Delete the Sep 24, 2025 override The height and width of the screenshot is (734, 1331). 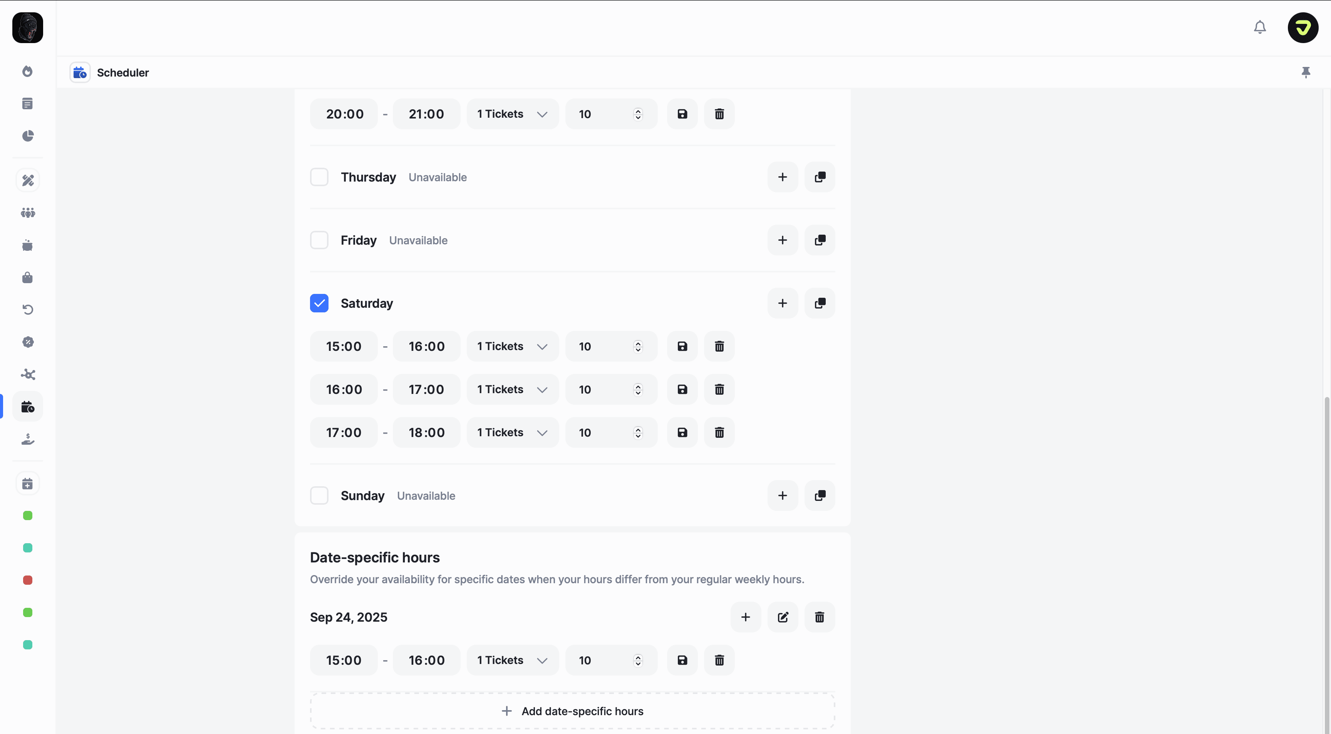pyautogui.click(x=820, y=617)
